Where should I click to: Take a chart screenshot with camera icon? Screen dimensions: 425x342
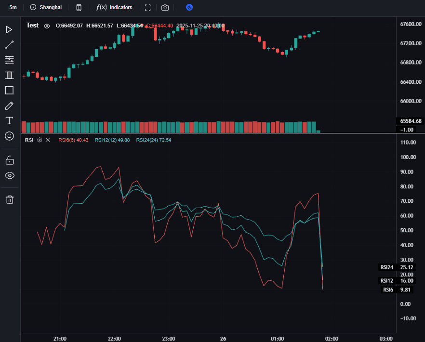165,8
